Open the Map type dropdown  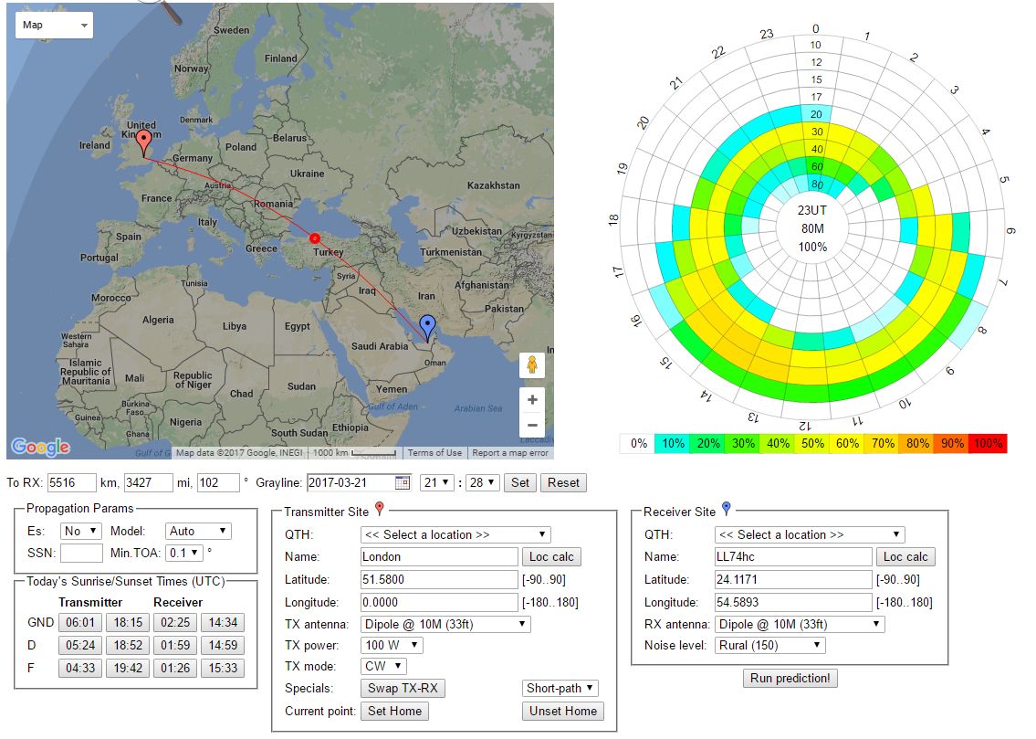click(55, 25)
